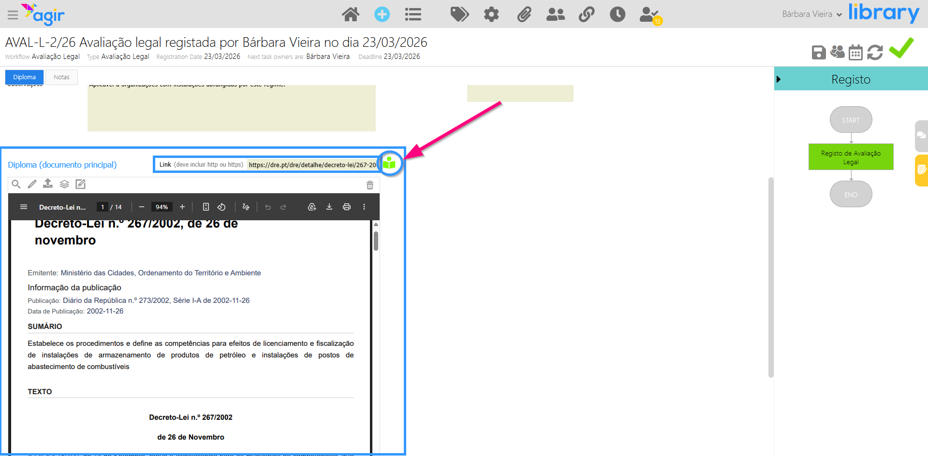Click the PDF zoom percentage field

pyautogui.click(x=162, y=207)
